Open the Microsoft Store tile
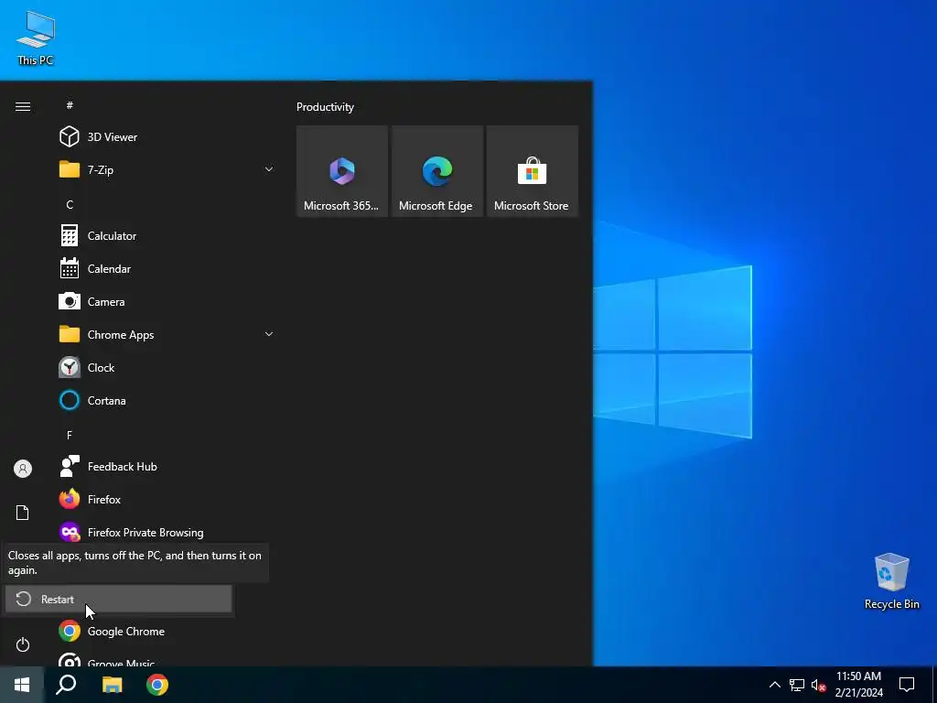 [x=532, y=171]
